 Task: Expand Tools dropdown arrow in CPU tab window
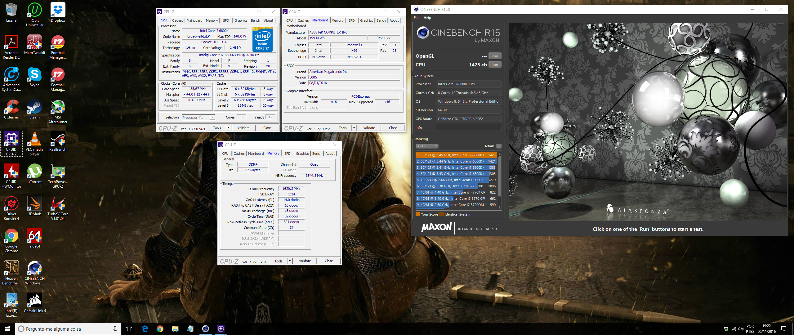pyautogui.click(x=228, y=128)
